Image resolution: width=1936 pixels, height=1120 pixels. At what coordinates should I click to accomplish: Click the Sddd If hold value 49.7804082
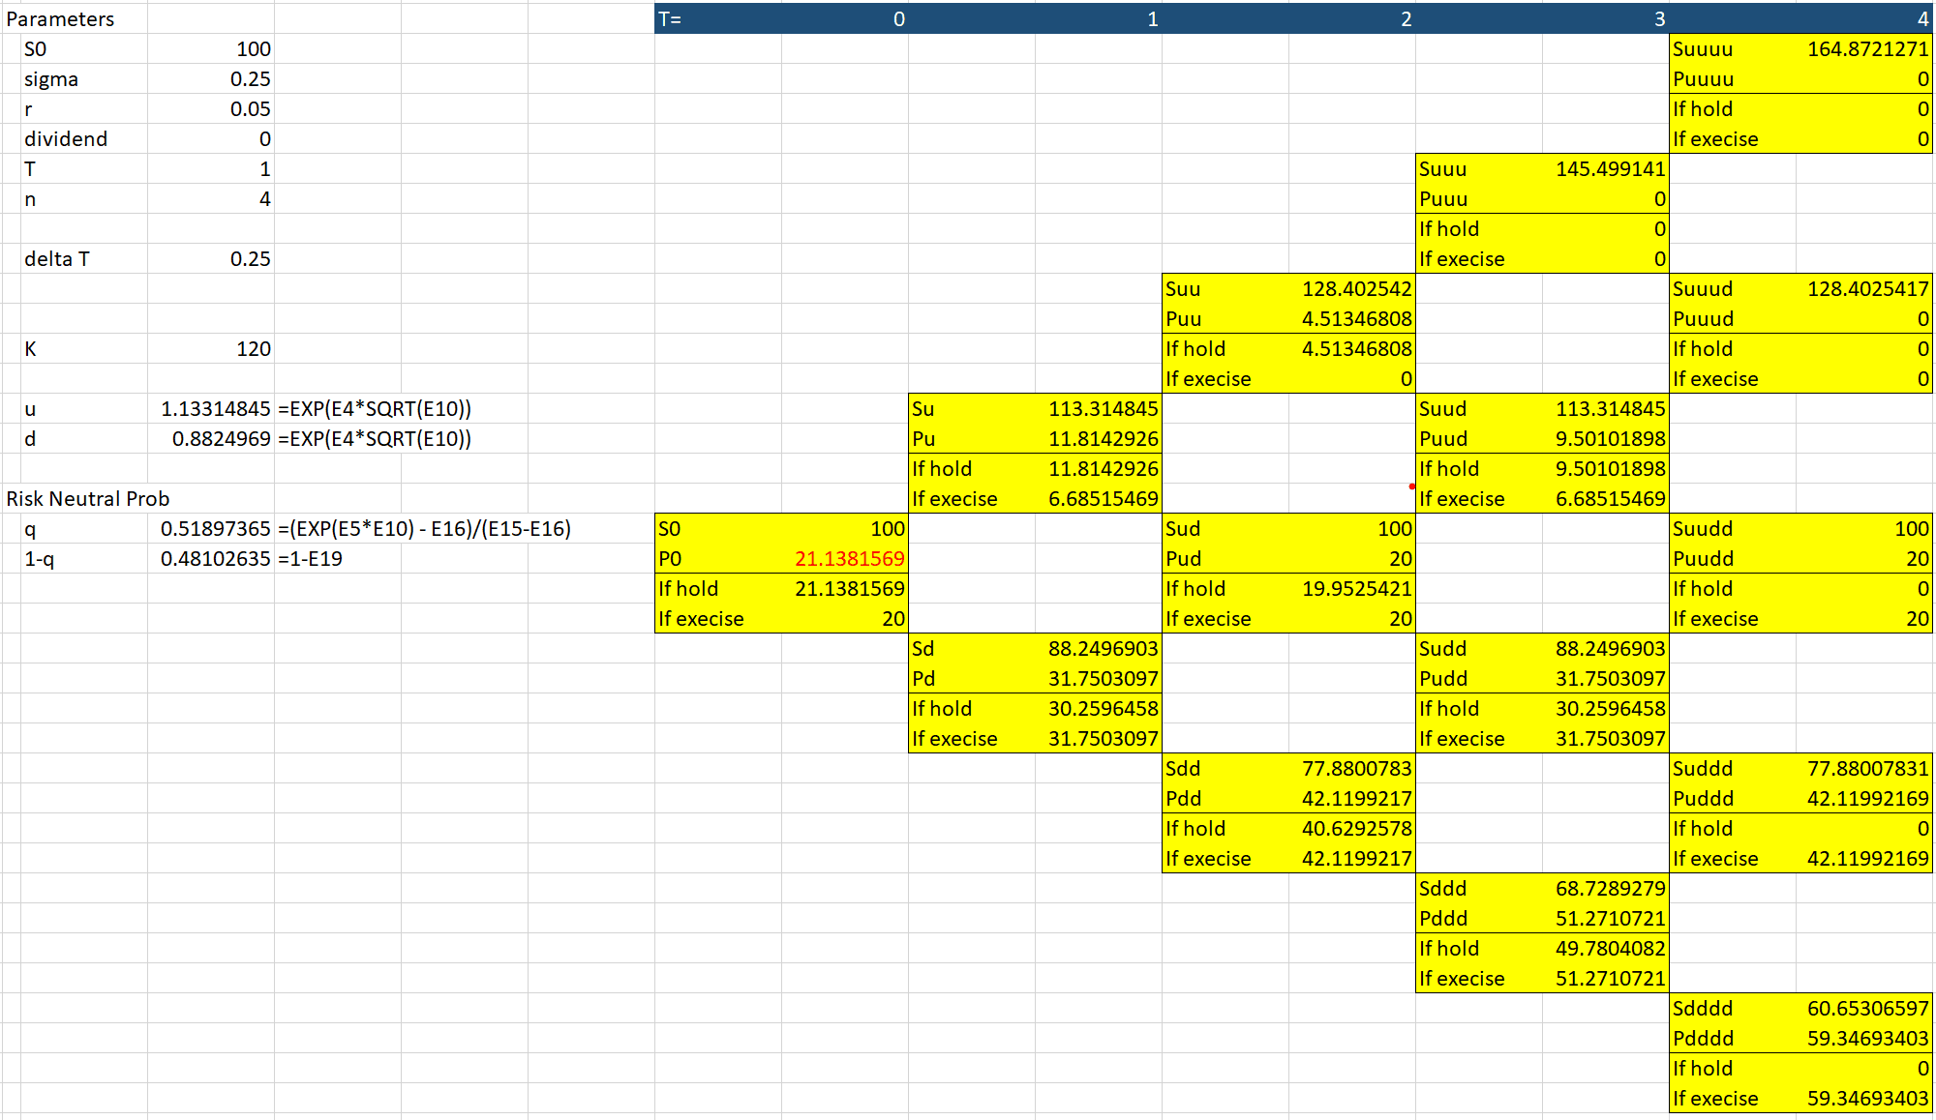(1606, 949)
